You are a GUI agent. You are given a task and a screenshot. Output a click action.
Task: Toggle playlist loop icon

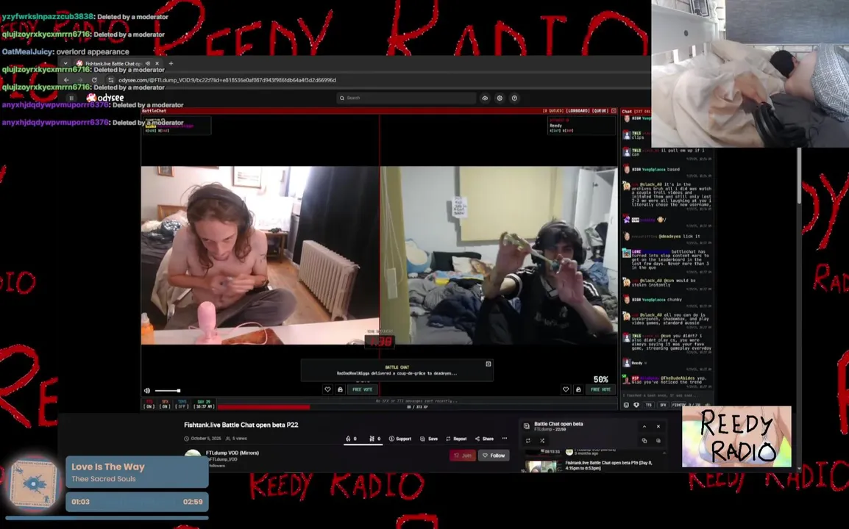point(528,440)
